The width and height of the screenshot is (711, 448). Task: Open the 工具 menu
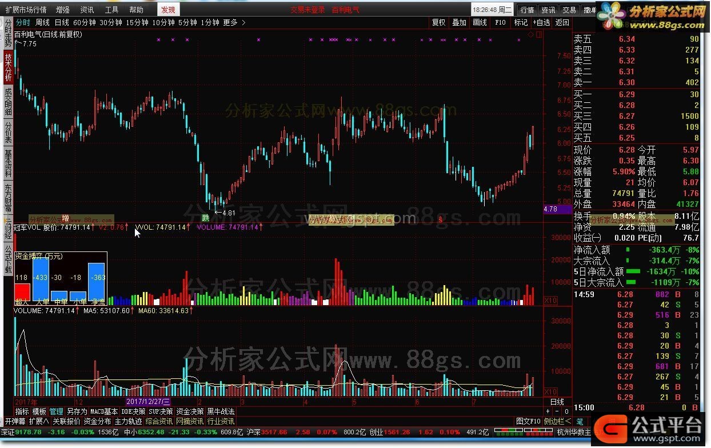[x=111, y=10]
